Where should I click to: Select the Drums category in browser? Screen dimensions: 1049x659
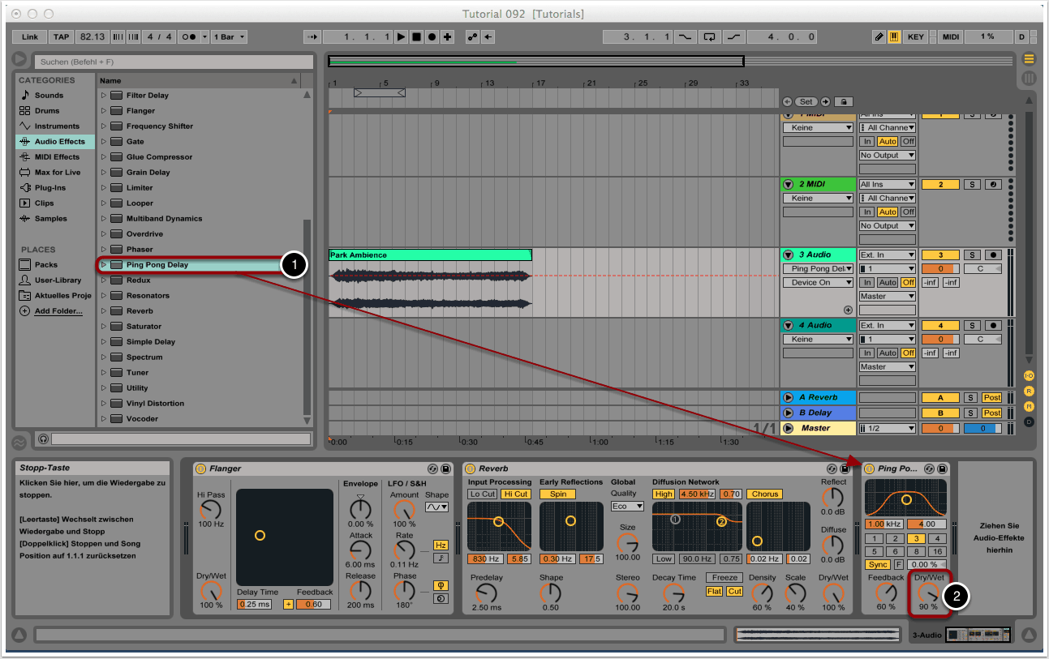(47, 111)
